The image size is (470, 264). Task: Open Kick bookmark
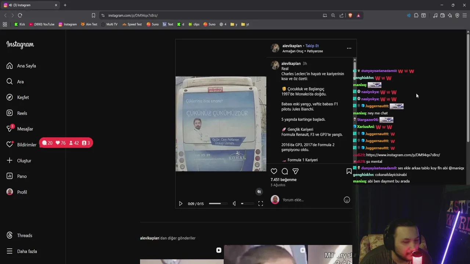[x=19, y=25]
